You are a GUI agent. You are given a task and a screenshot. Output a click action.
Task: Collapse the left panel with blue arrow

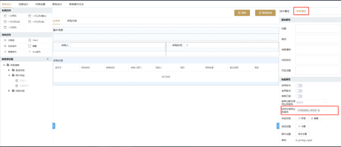[54, 126]
